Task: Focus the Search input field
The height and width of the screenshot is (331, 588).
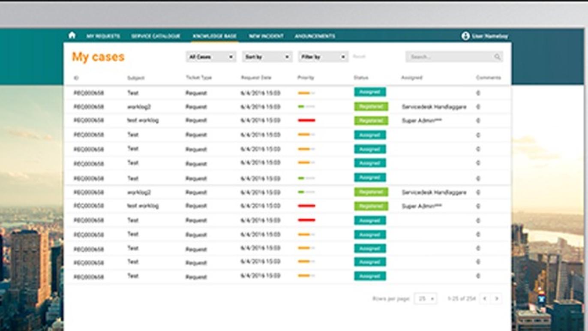Action: click(449, 57)
